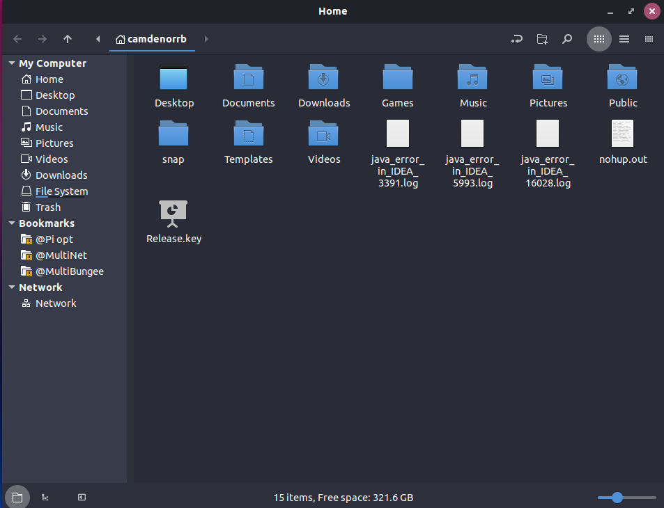Go up to the parent directory
This screenshot has height=508, width=664.
[67, 39]
